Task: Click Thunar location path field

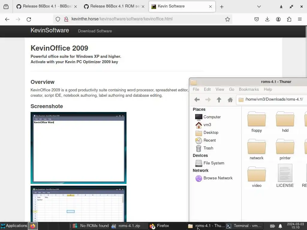Action: [272, 99]
